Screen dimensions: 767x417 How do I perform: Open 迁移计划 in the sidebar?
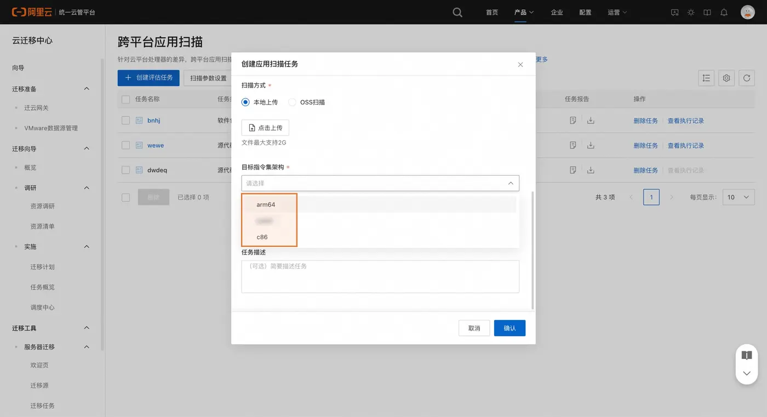coord(43,267)
